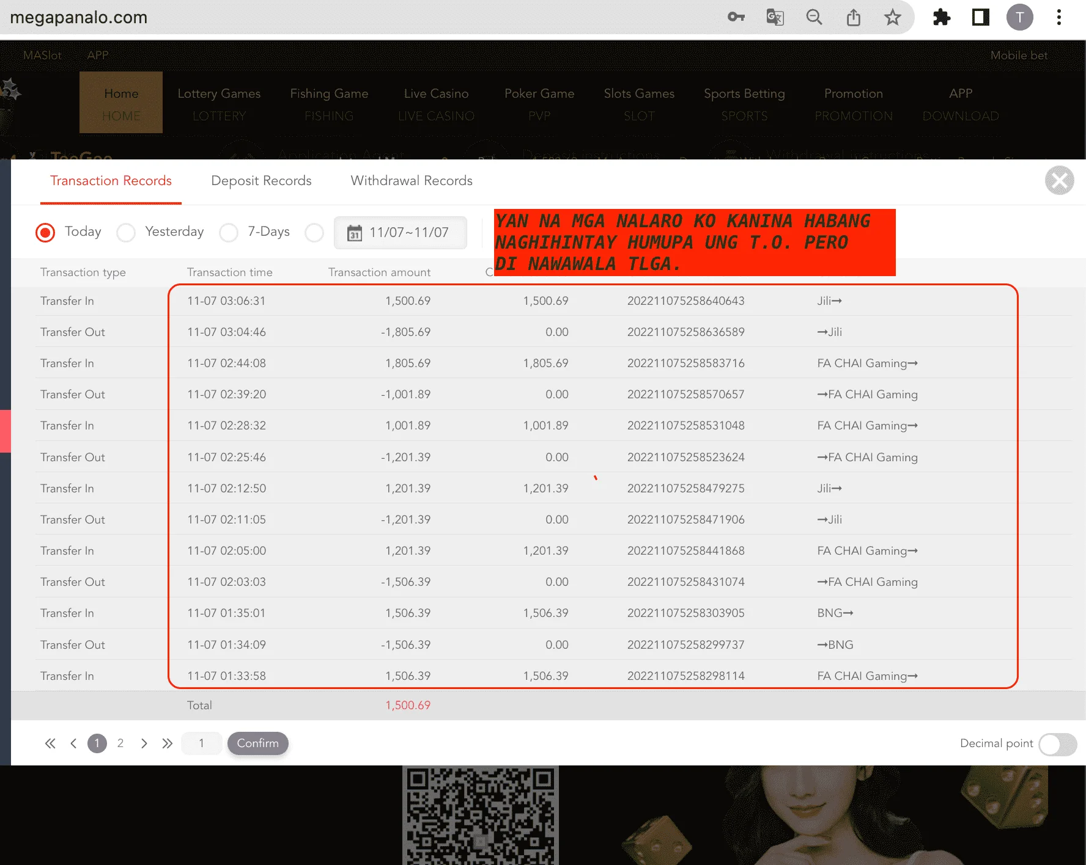Viewport: 1086px width, 865px height.
Task: Select the Yesterday radio button
Action: tap(126, 233)
